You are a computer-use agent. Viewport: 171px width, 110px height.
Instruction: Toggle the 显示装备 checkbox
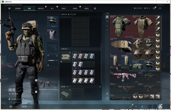[10, 94]
